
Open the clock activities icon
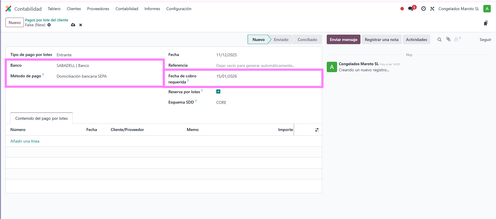423,9
